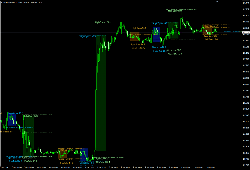Click the triangle icon beside EURUSD,M15

click(2, 2)
